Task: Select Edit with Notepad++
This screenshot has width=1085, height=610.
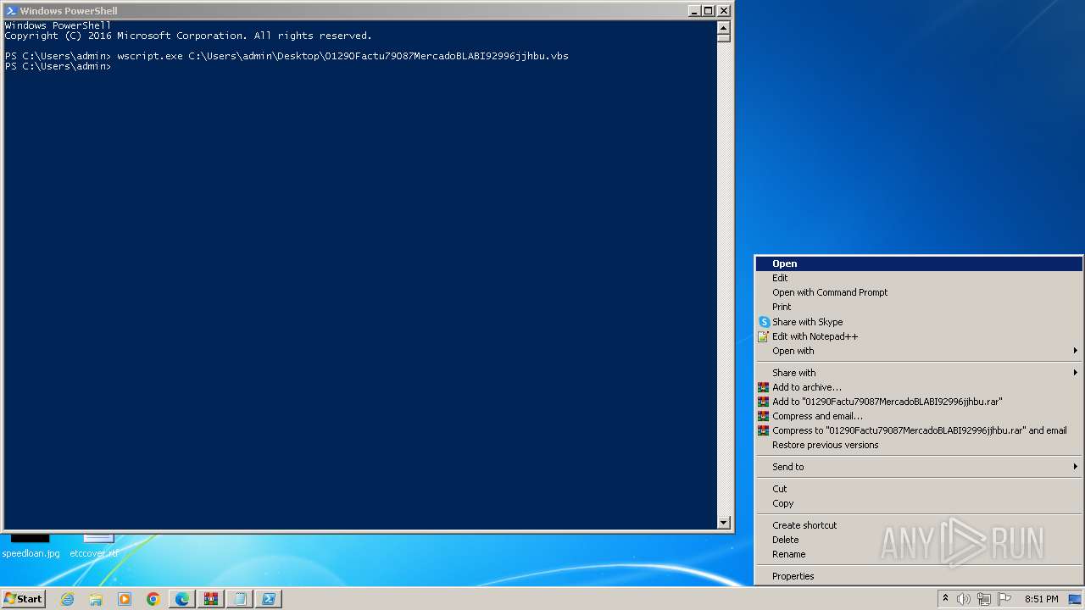Action: [919, 336]
